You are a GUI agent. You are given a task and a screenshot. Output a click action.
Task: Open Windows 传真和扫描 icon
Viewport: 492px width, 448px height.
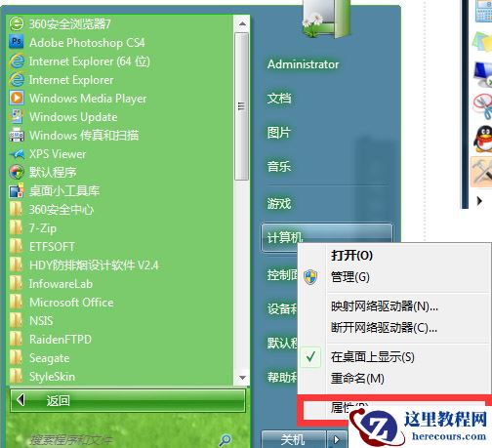tap(17, 135)
